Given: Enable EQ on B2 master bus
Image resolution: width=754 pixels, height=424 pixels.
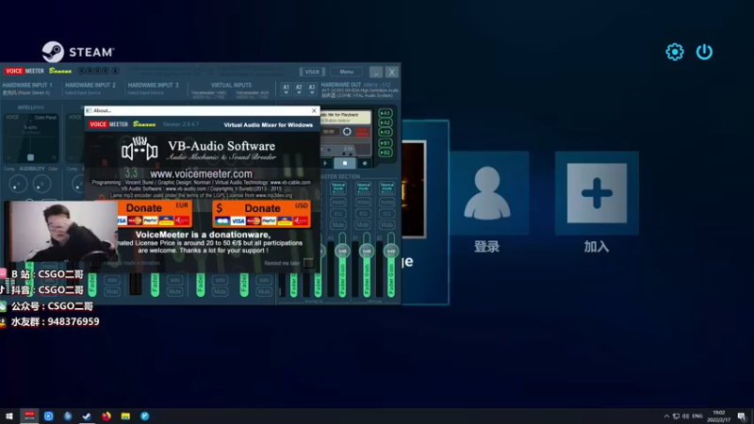Looking at the screenshot, I should coord(387,214).
